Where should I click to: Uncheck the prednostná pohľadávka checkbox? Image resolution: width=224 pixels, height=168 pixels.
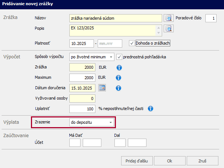tap(119, 57)
